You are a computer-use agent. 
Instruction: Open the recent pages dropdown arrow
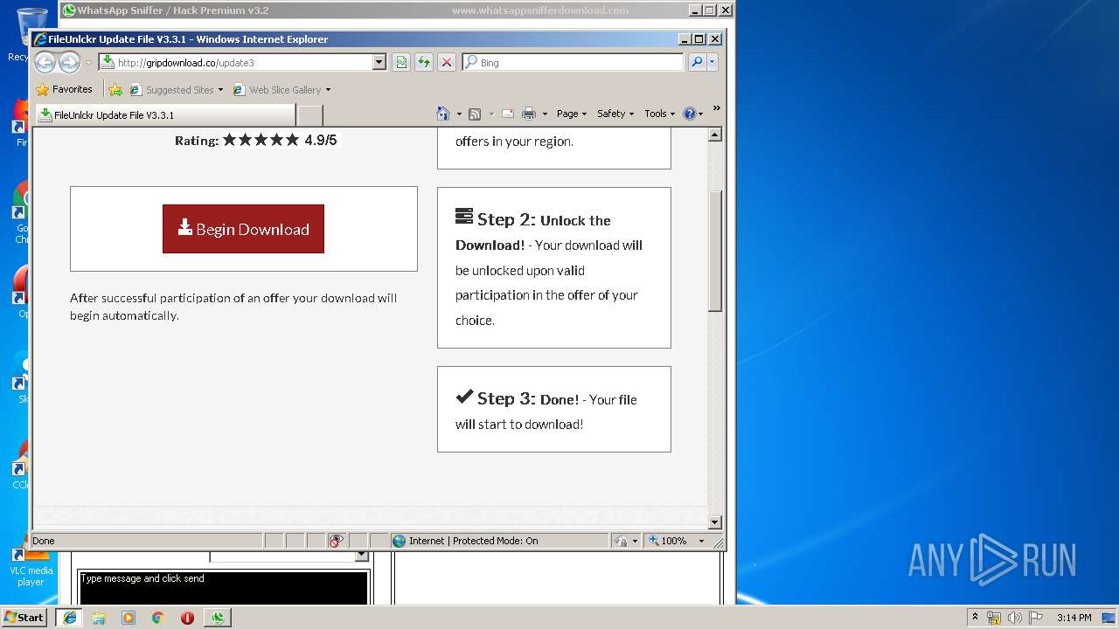click(x=88, y=63)
